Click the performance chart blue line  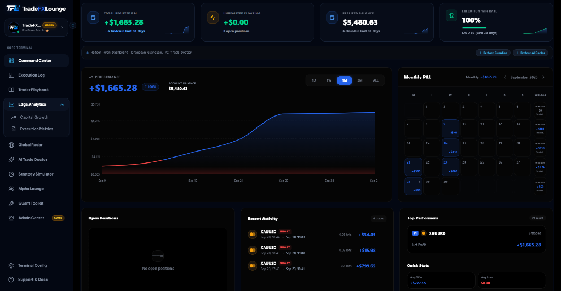click(238, 139)
